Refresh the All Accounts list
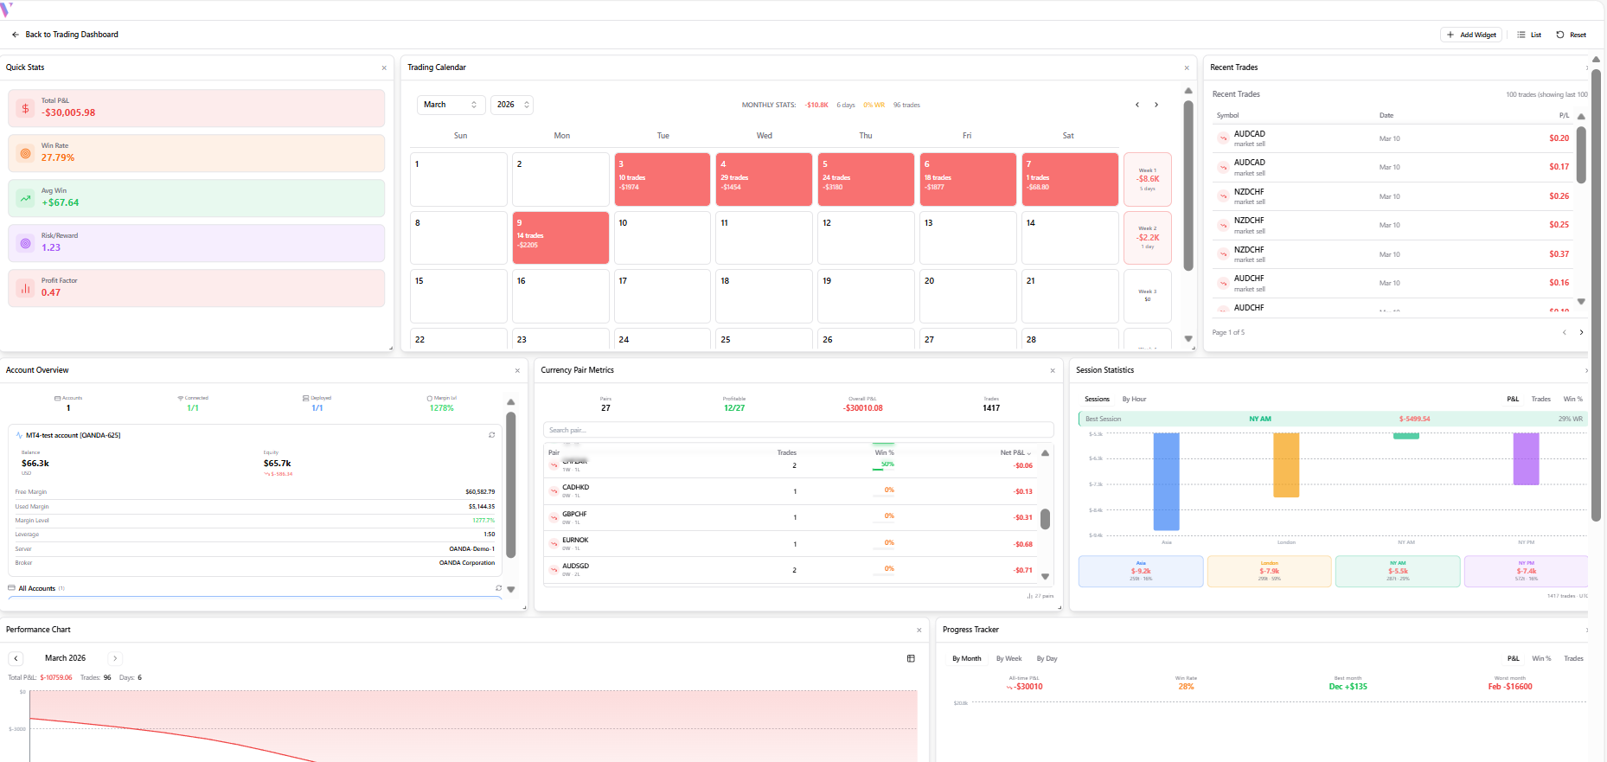Screen dimensions: 1607x762 coord(498,588)
